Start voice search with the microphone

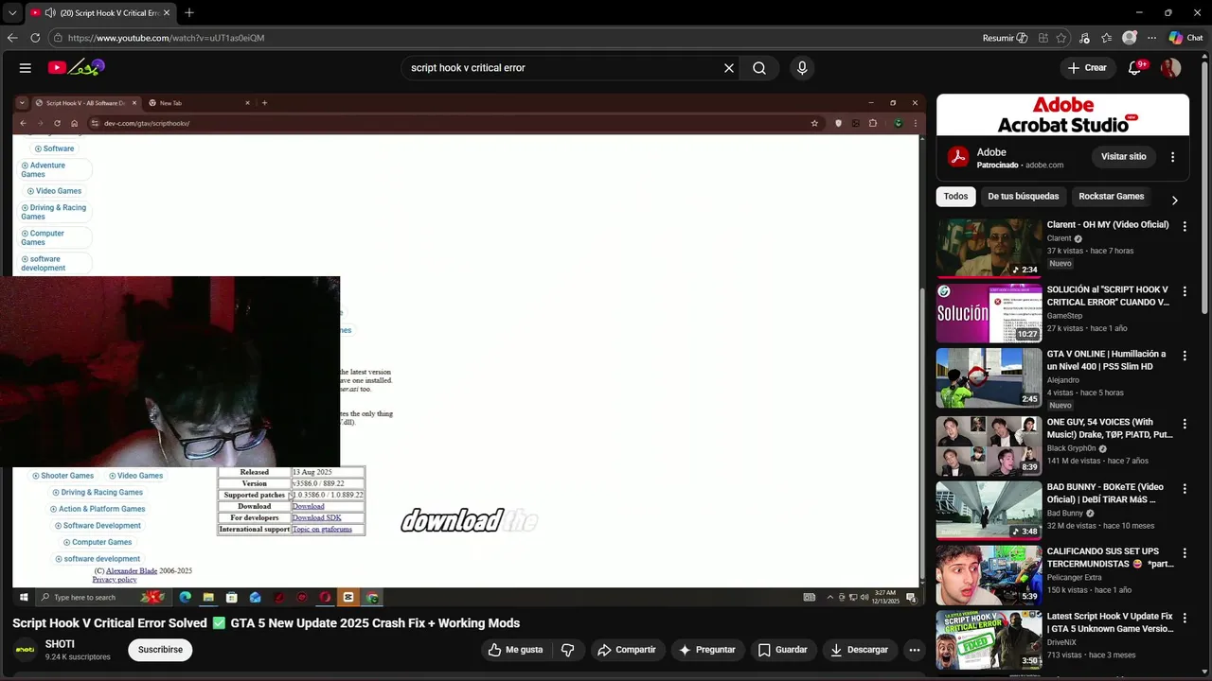pyautogui.click(x=802, y=68)
